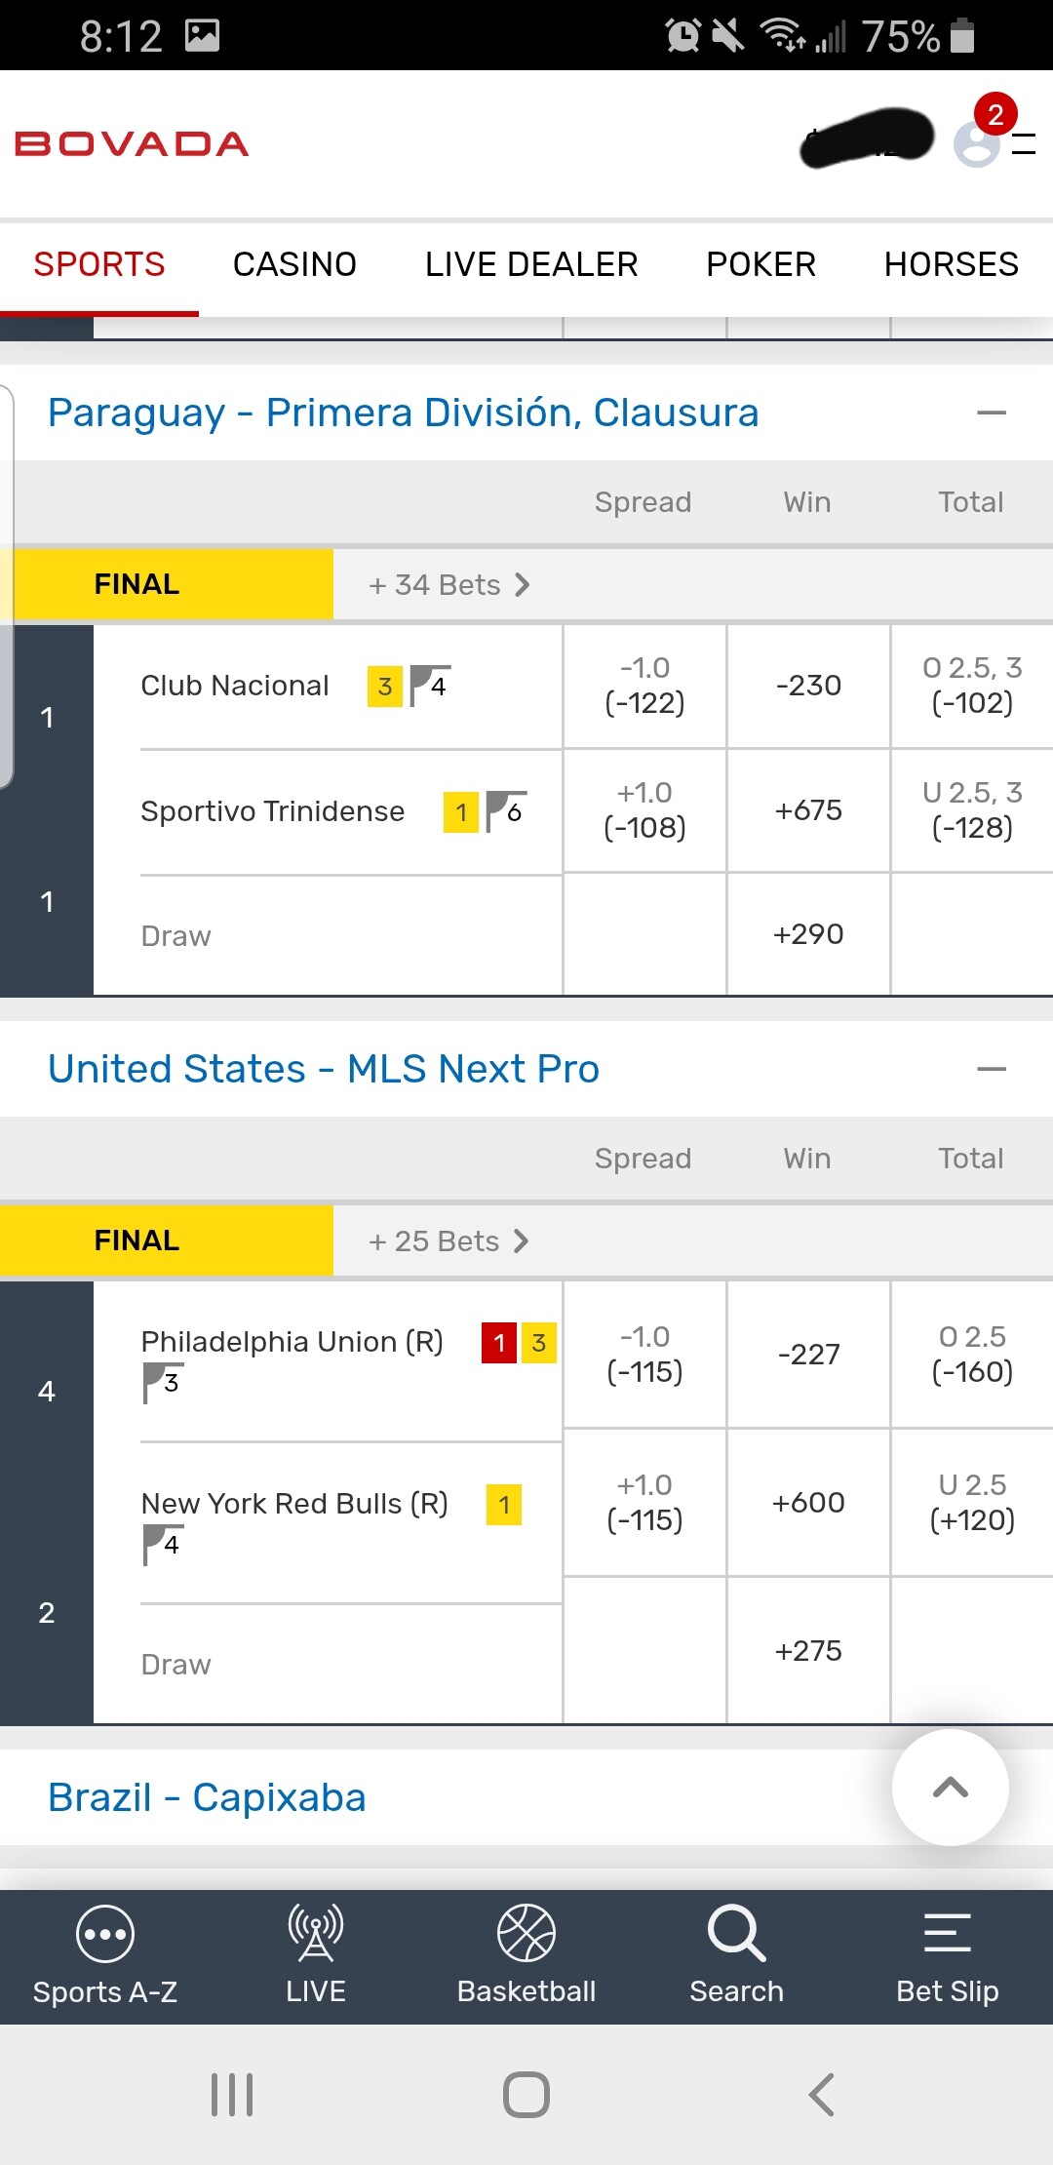Open the Sports A-Z menu icon
This screenshot has width=1053, height=2165.
tap(104, 1934)
